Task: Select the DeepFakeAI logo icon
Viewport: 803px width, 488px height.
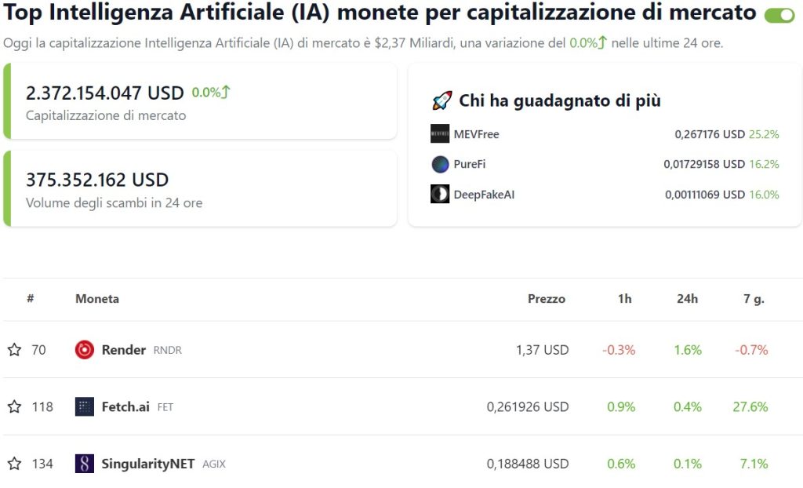Action: [x=440, y=195]
